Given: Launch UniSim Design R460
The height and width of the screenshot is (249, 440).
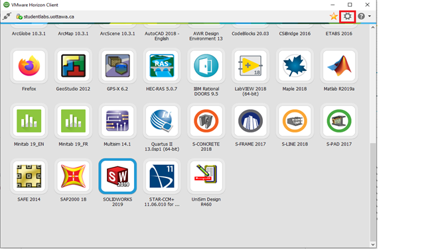Looking at the screenshot, I should coord(206,176).
